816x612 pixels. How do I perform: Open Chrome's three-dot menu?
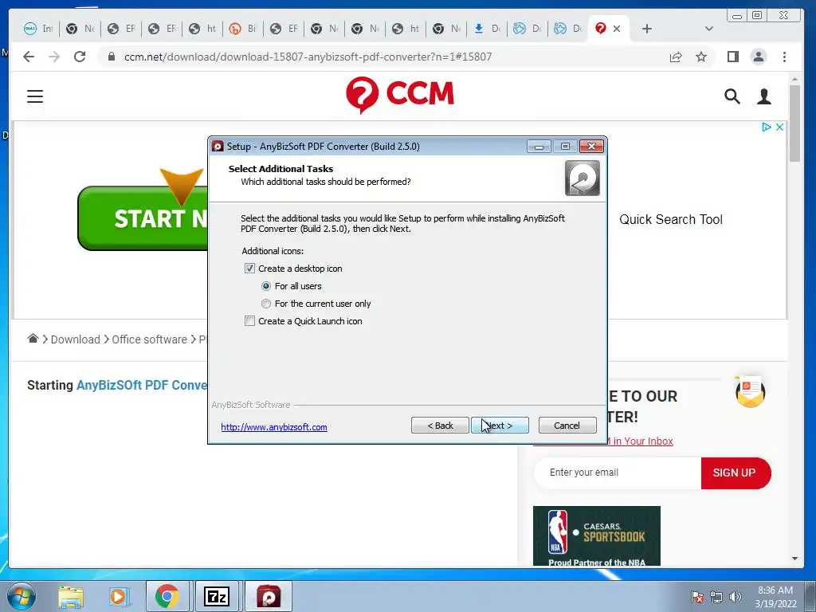coord(784,57)
